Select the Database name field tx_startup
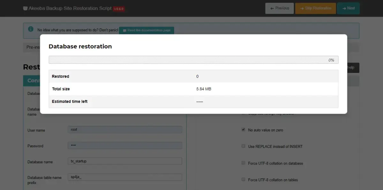Screen dimensions: 383x190 click(125, 161)
